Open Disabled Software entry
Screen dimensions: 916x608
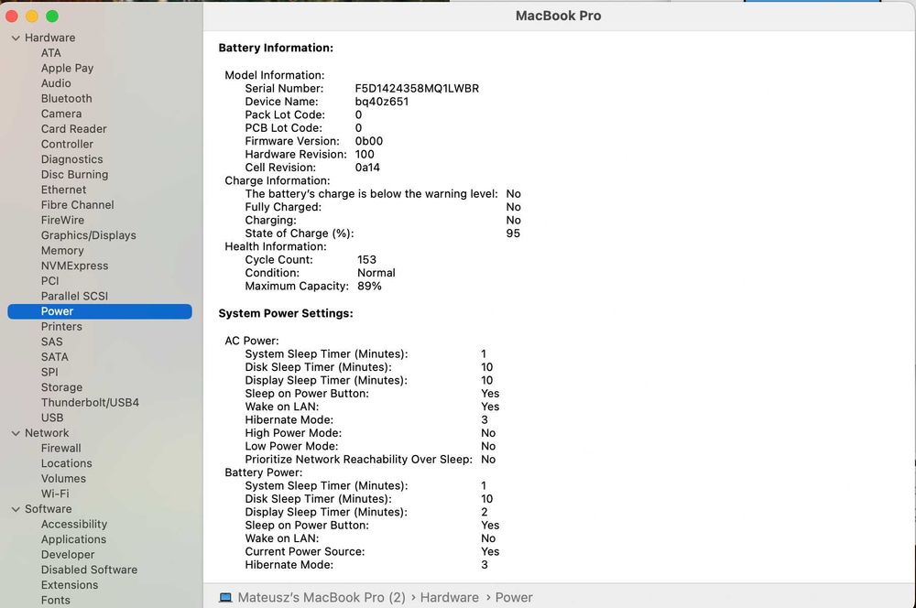pos(90,570)
